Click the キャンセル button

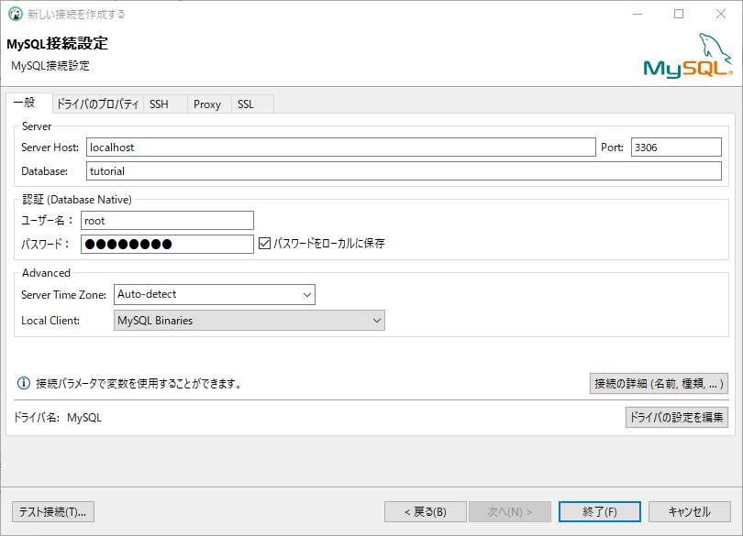(690, 512)
